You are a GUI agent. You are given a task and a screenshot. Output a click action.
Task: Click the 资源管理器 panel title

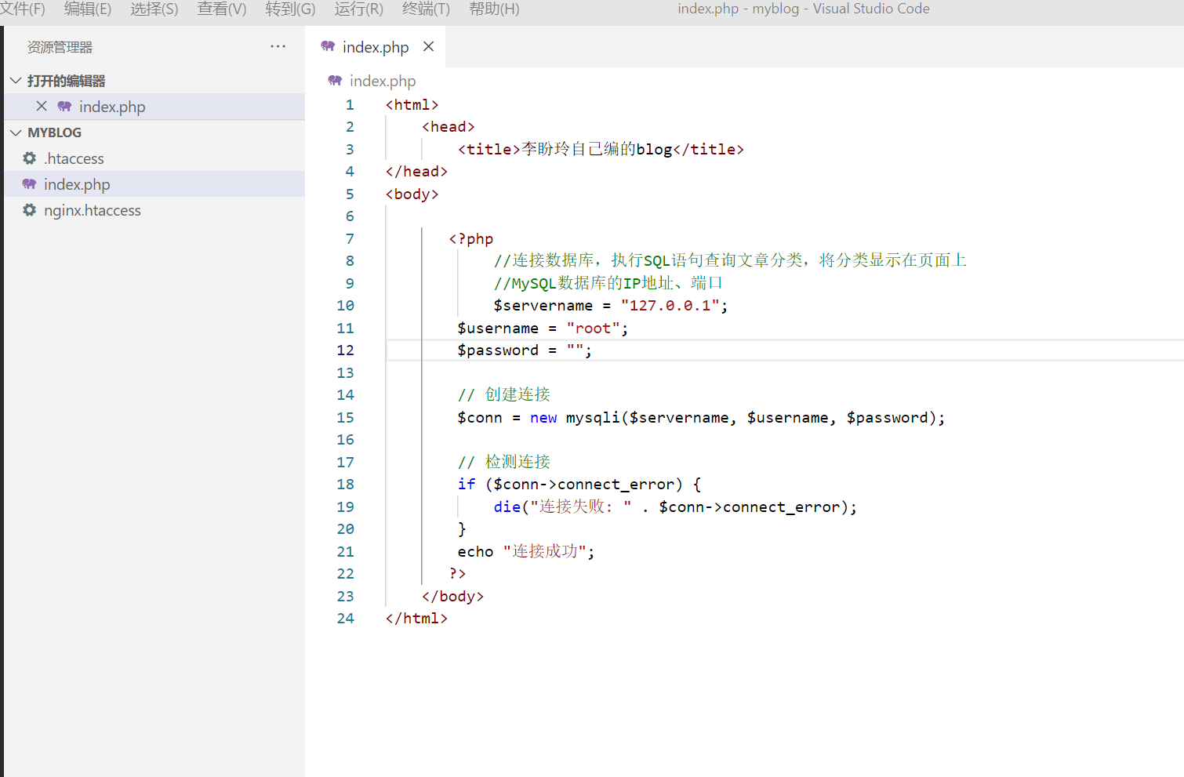point(60,47)
